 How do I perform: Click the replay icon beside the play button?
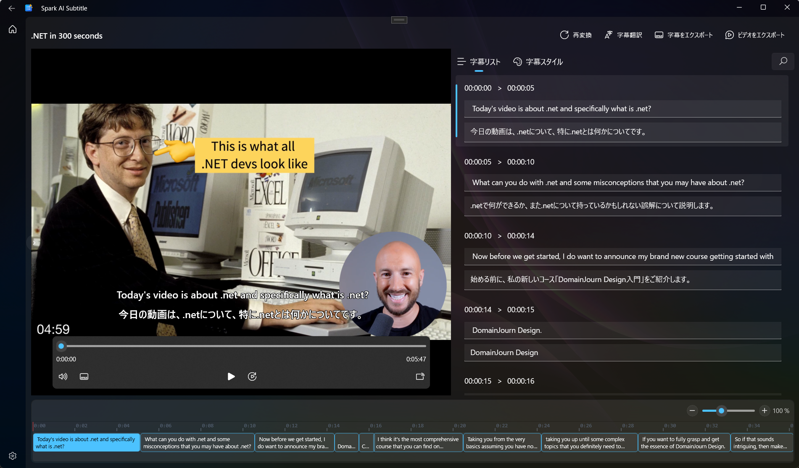[252, 376]
